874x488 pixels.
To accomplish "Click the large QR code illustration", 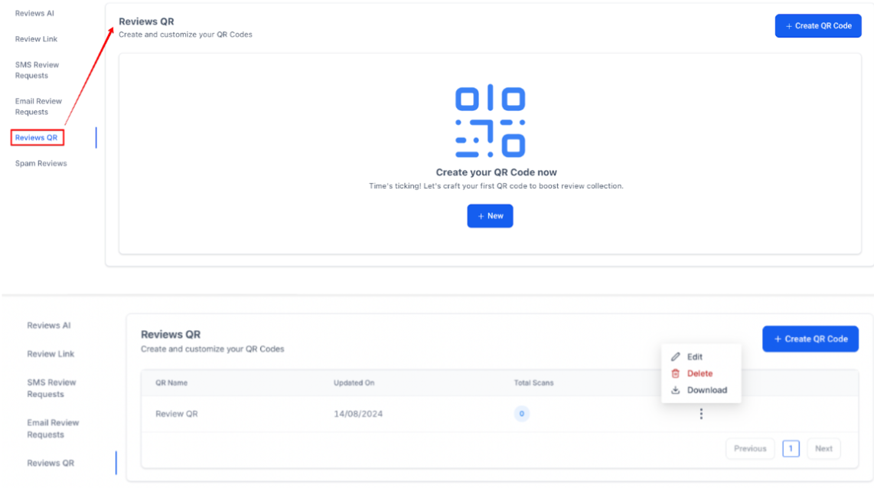I will click(x=490, y=121).
